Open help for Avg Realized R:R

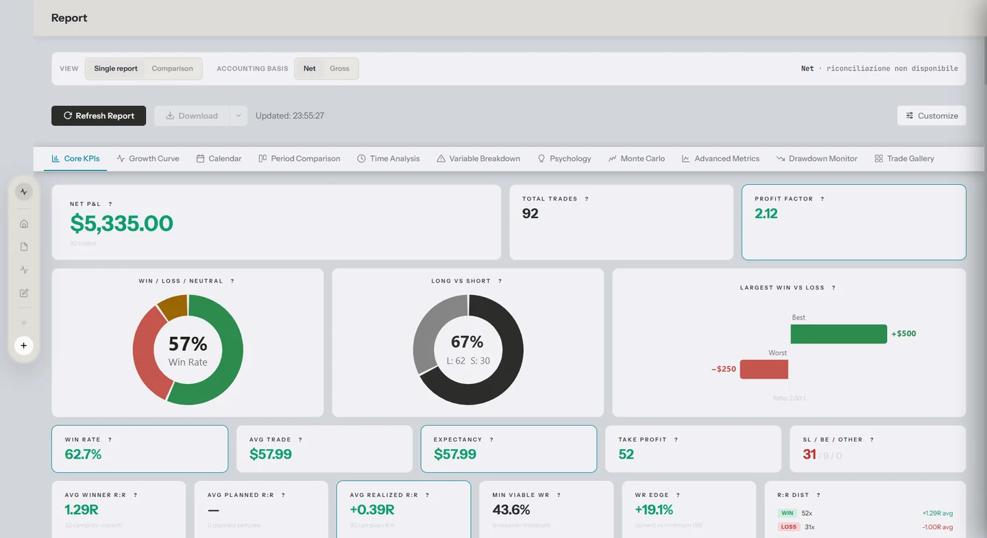click(427, 495)
